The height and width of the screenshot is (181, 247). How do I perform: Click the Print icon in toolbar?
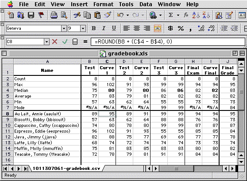point(54,16)
